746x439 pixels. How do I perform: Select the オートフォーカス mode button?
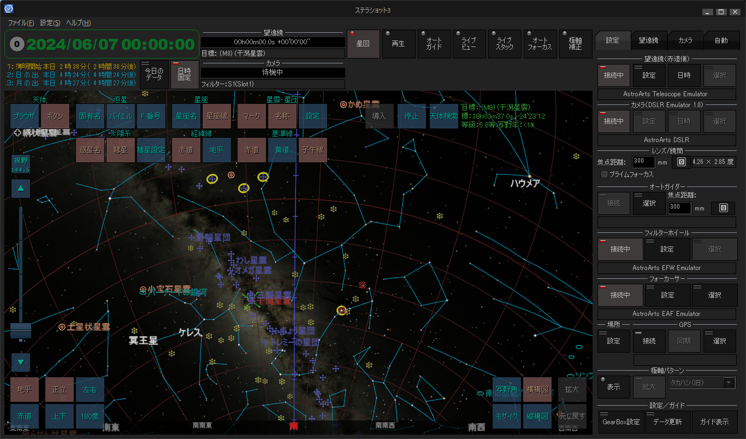coord(541,44)
